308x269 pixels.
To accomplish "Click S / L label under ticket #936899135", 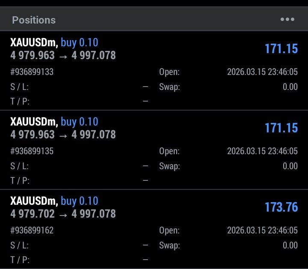I will click(x=20, y=166).
